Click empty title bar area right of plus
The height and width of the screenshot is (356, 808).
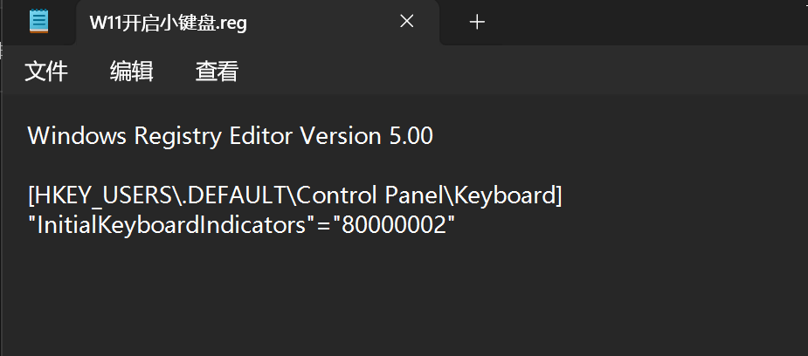pyautogui.click(x=646, y=23)
